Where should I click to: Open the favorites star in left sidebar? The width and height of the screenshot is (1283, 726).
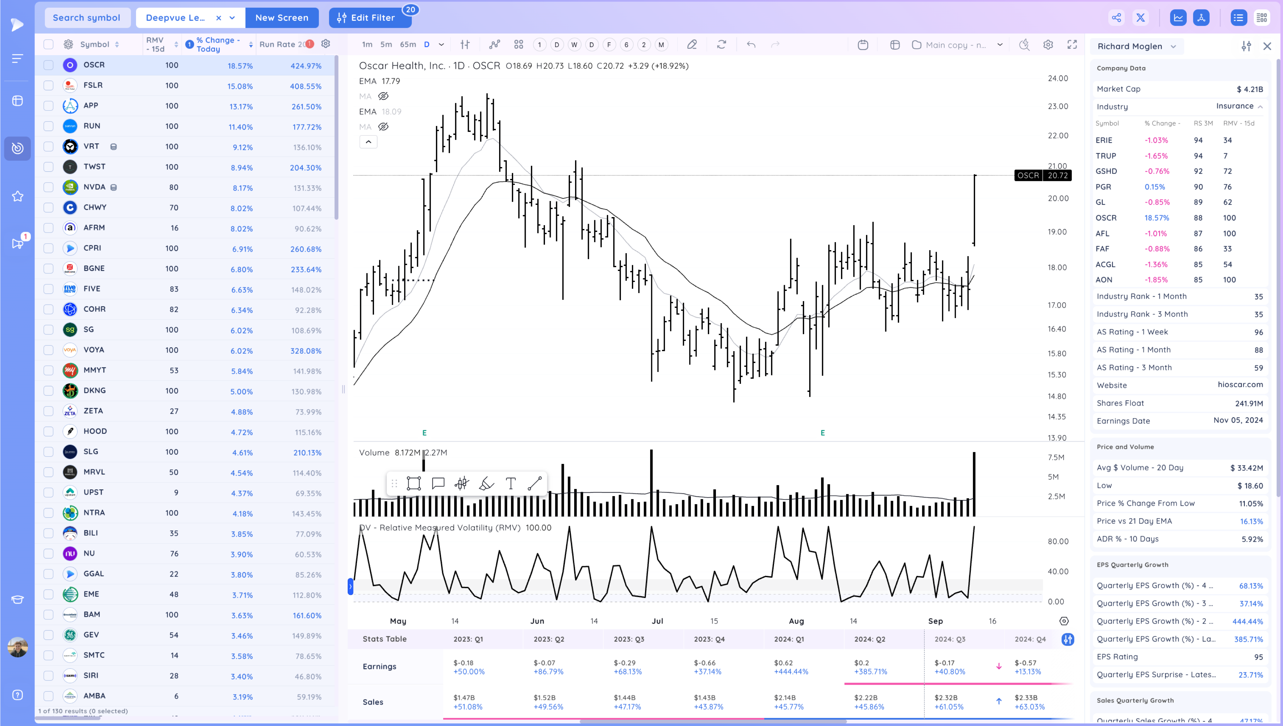[x=17, y=197]
